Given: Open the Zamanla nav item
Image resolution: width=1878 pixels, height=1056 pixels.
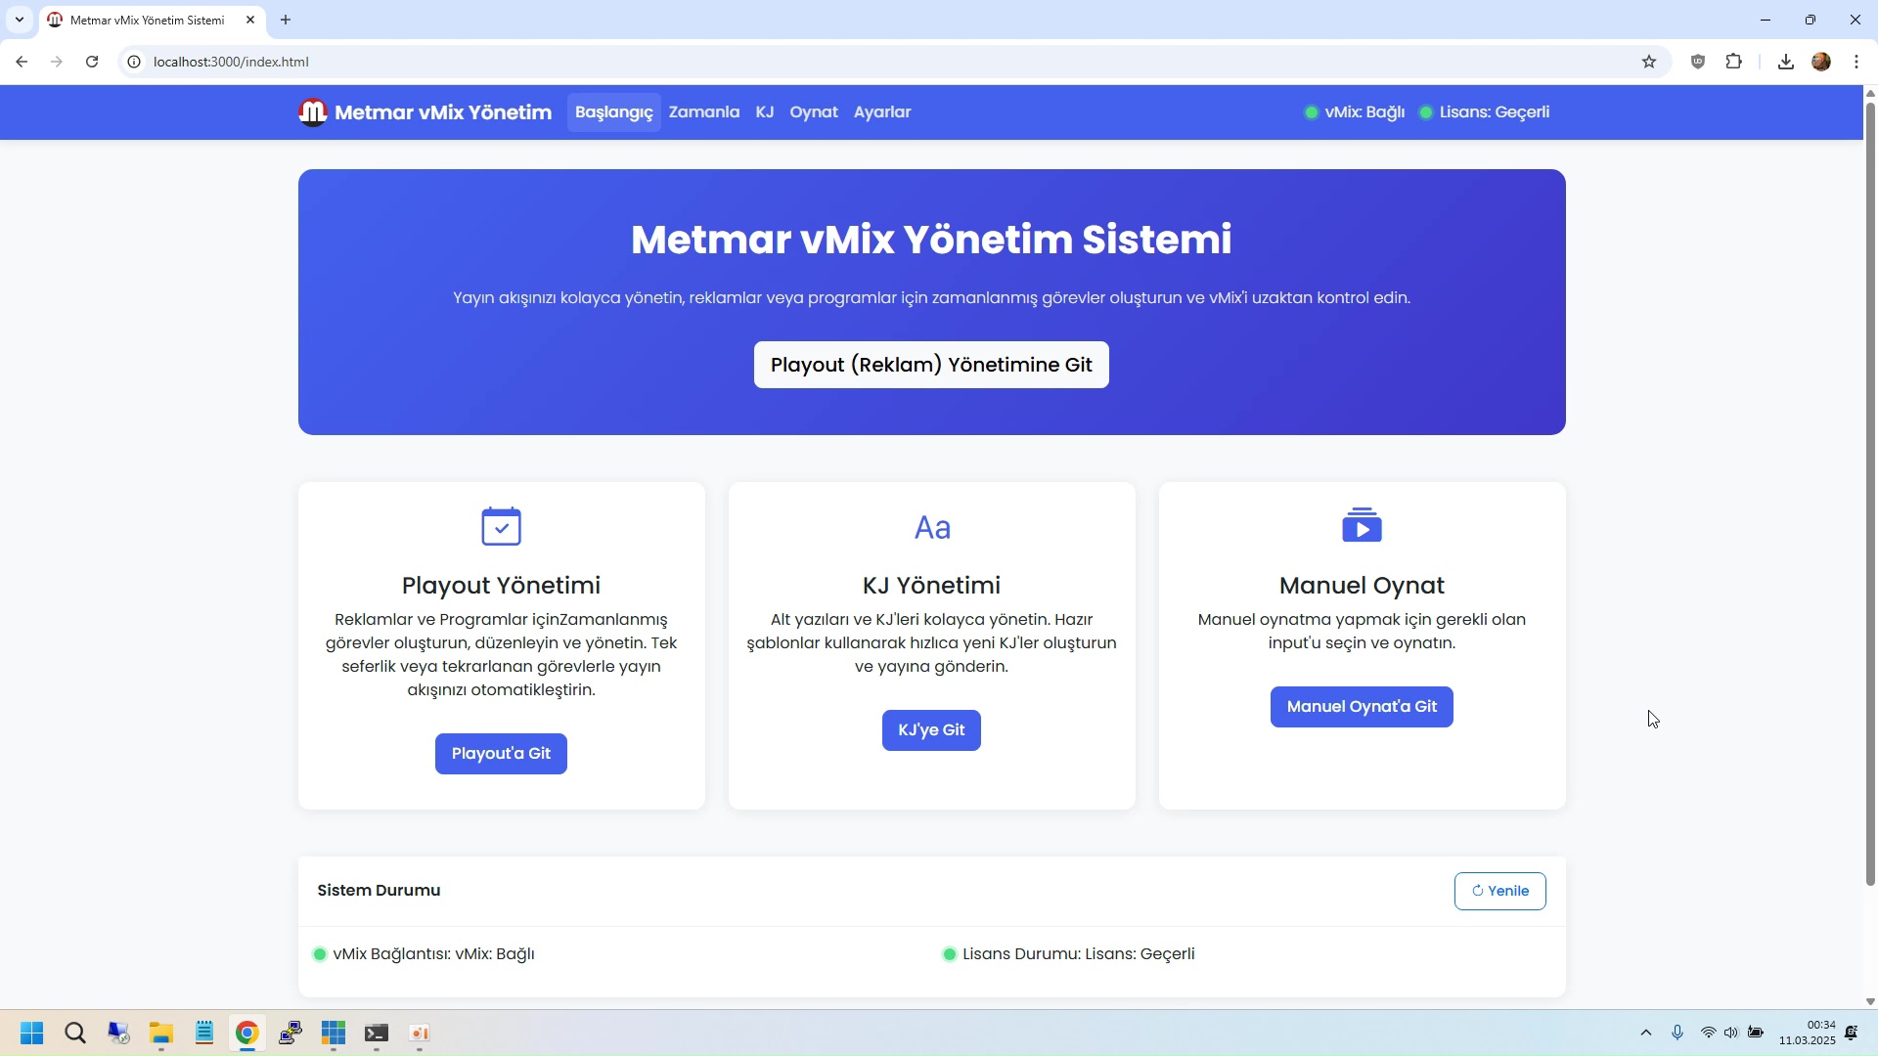Looking at the screenshot, I should pos(704,112).
